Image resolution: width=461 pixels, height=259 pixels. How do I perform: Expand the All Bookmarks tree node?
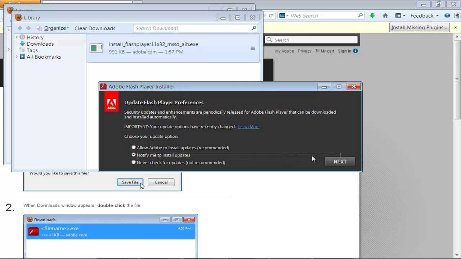17,56
